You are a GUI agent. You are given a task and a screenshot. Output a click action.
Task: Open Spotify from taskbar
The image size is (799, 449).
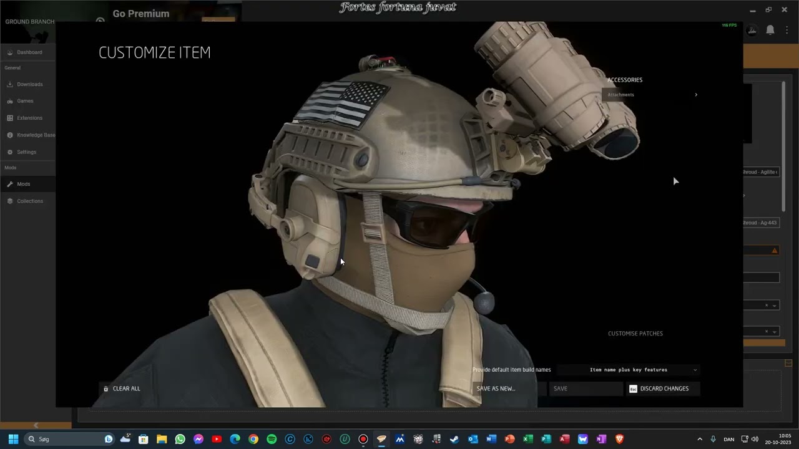pos(272,439)
